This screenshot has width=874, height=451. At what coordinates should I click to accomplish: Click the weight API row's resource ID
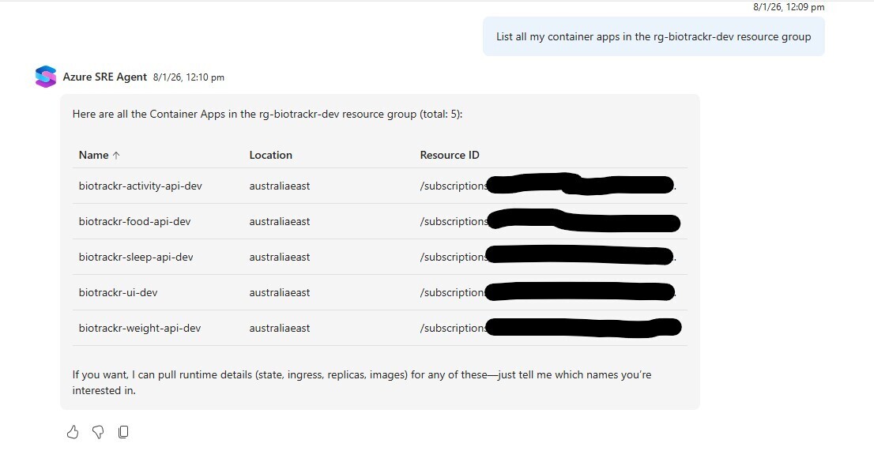[x=454, y=328]
